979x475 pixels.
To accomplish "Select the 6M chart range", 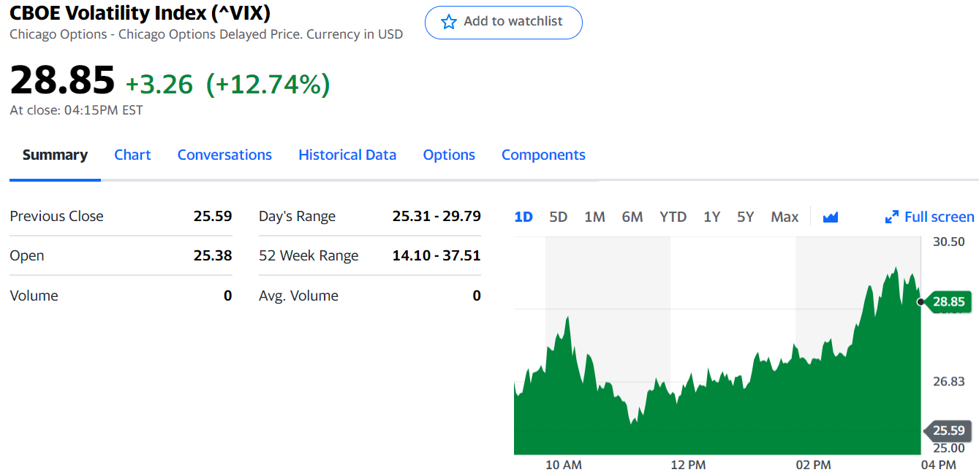I will (632, 217).
